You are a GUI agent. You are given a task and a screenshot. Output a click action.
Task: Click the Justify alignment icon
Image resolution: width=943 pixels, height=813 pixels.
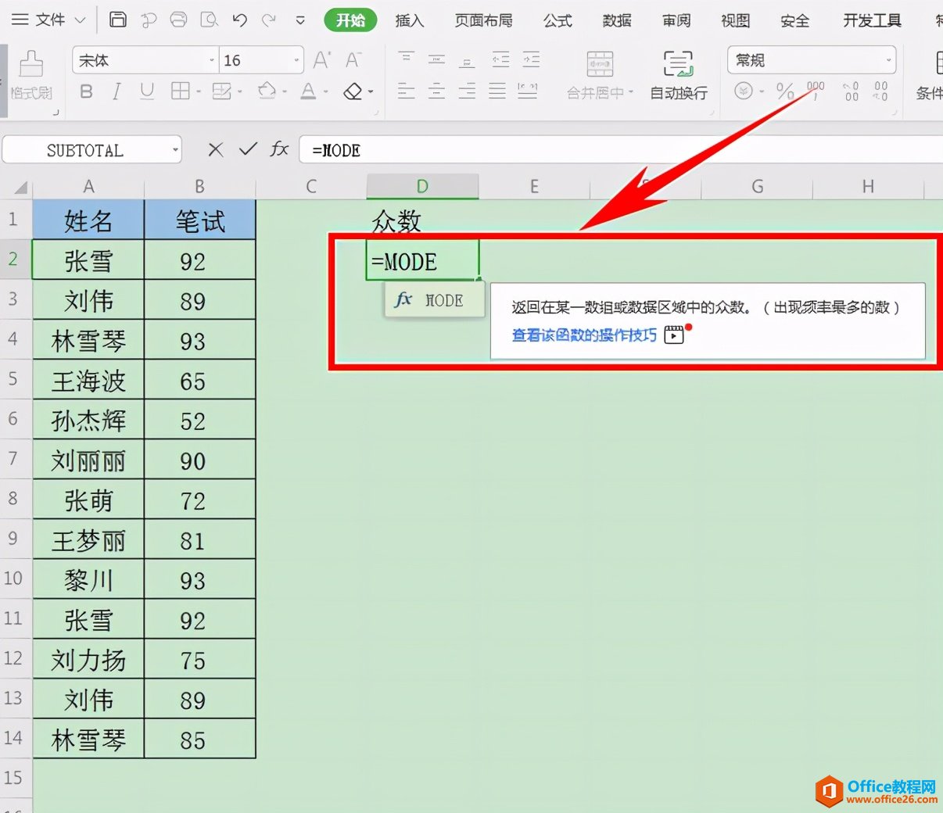point(497,91)
